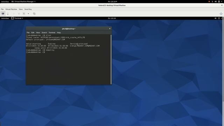224x126 pixels.
Task: Click the terminal window scrollbar
Action: click(x=111, y=59)
